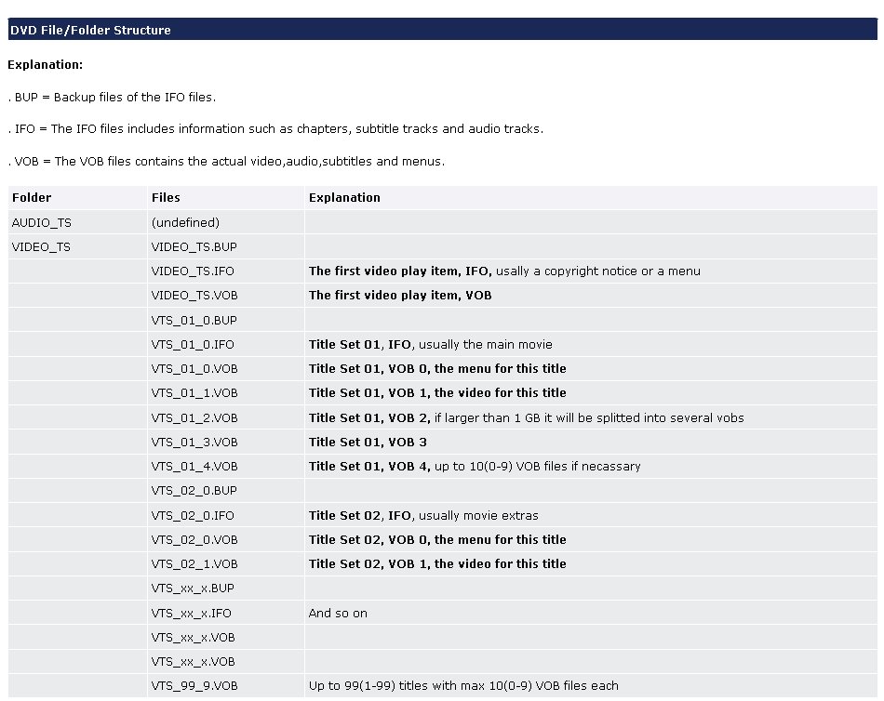Click the VTS_01_2.VOB file name

pos(194,417)
